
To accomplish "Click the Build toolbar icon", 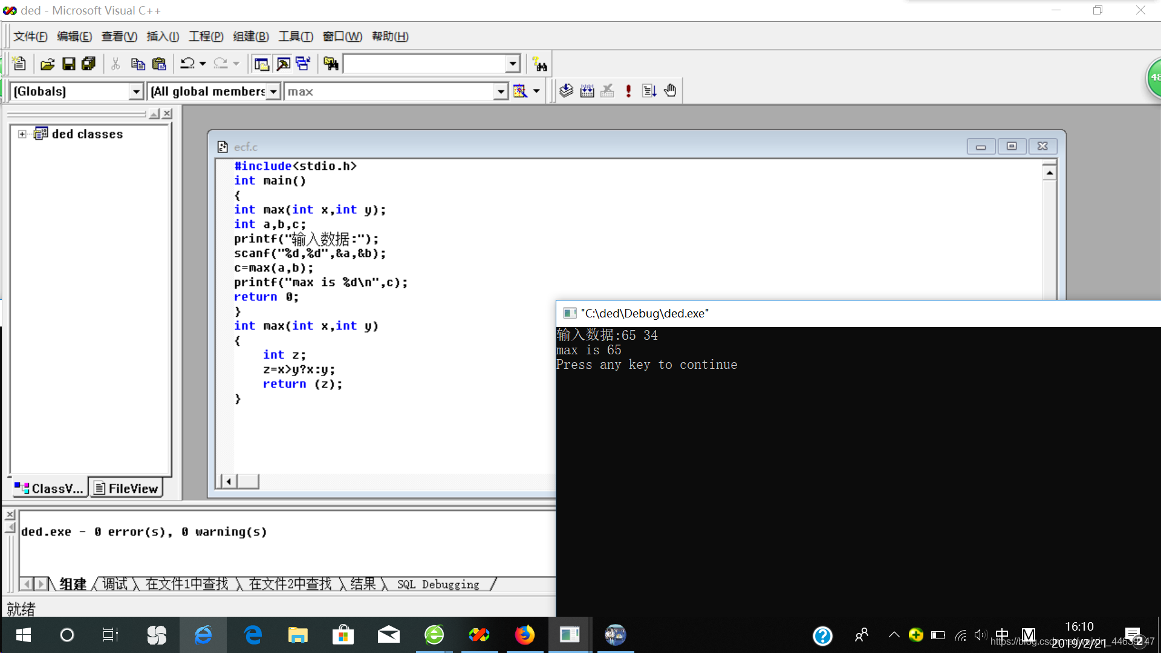I will pos(587,91).
